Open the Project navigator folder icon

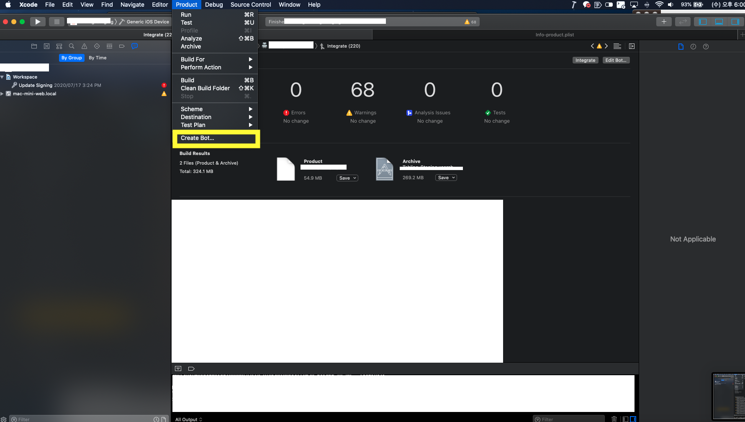(34, 46)
